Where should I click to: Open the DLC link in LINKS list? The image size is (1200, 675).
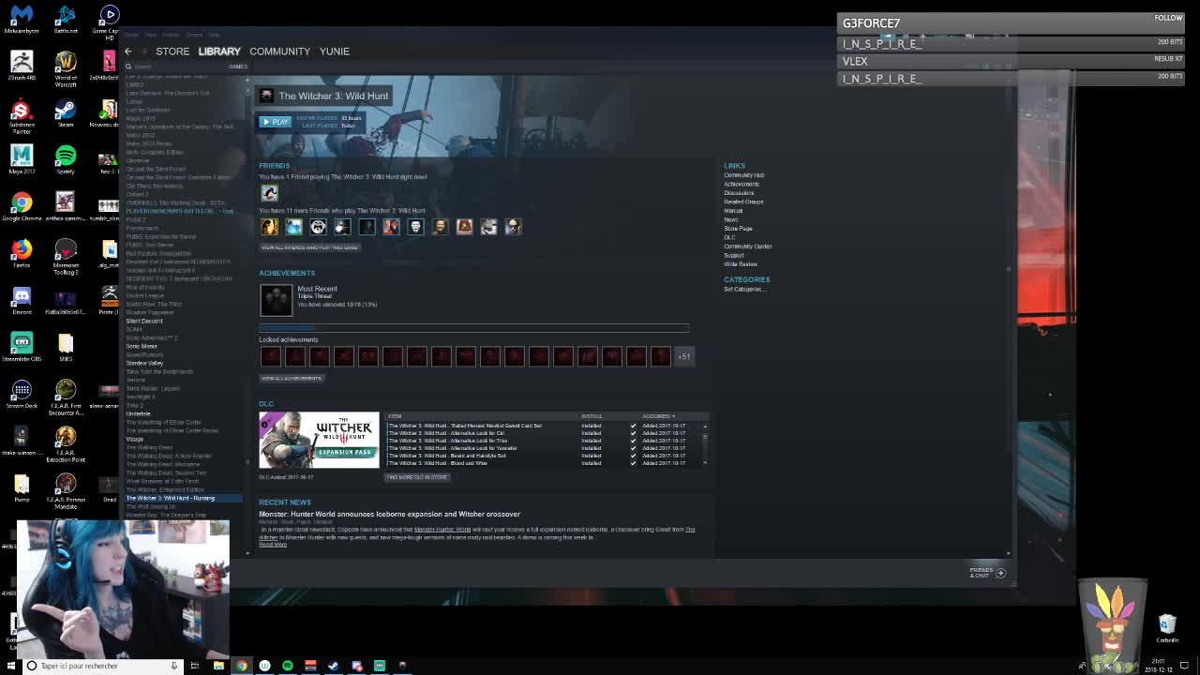[729, 238]
